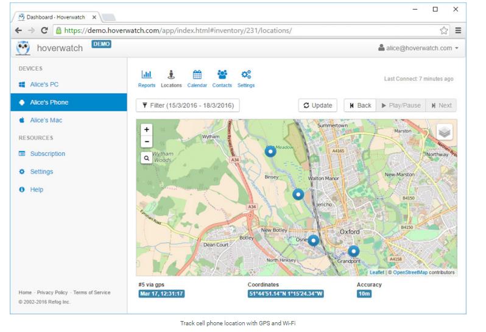
Task: Open the Privacy Policy link
Action: coord(52,292)
